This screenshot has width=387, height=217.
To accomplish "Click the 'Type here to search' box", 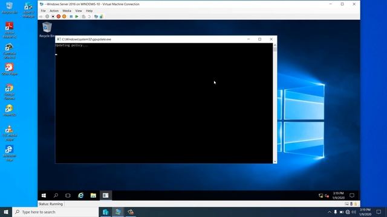I will coord(55,212).
